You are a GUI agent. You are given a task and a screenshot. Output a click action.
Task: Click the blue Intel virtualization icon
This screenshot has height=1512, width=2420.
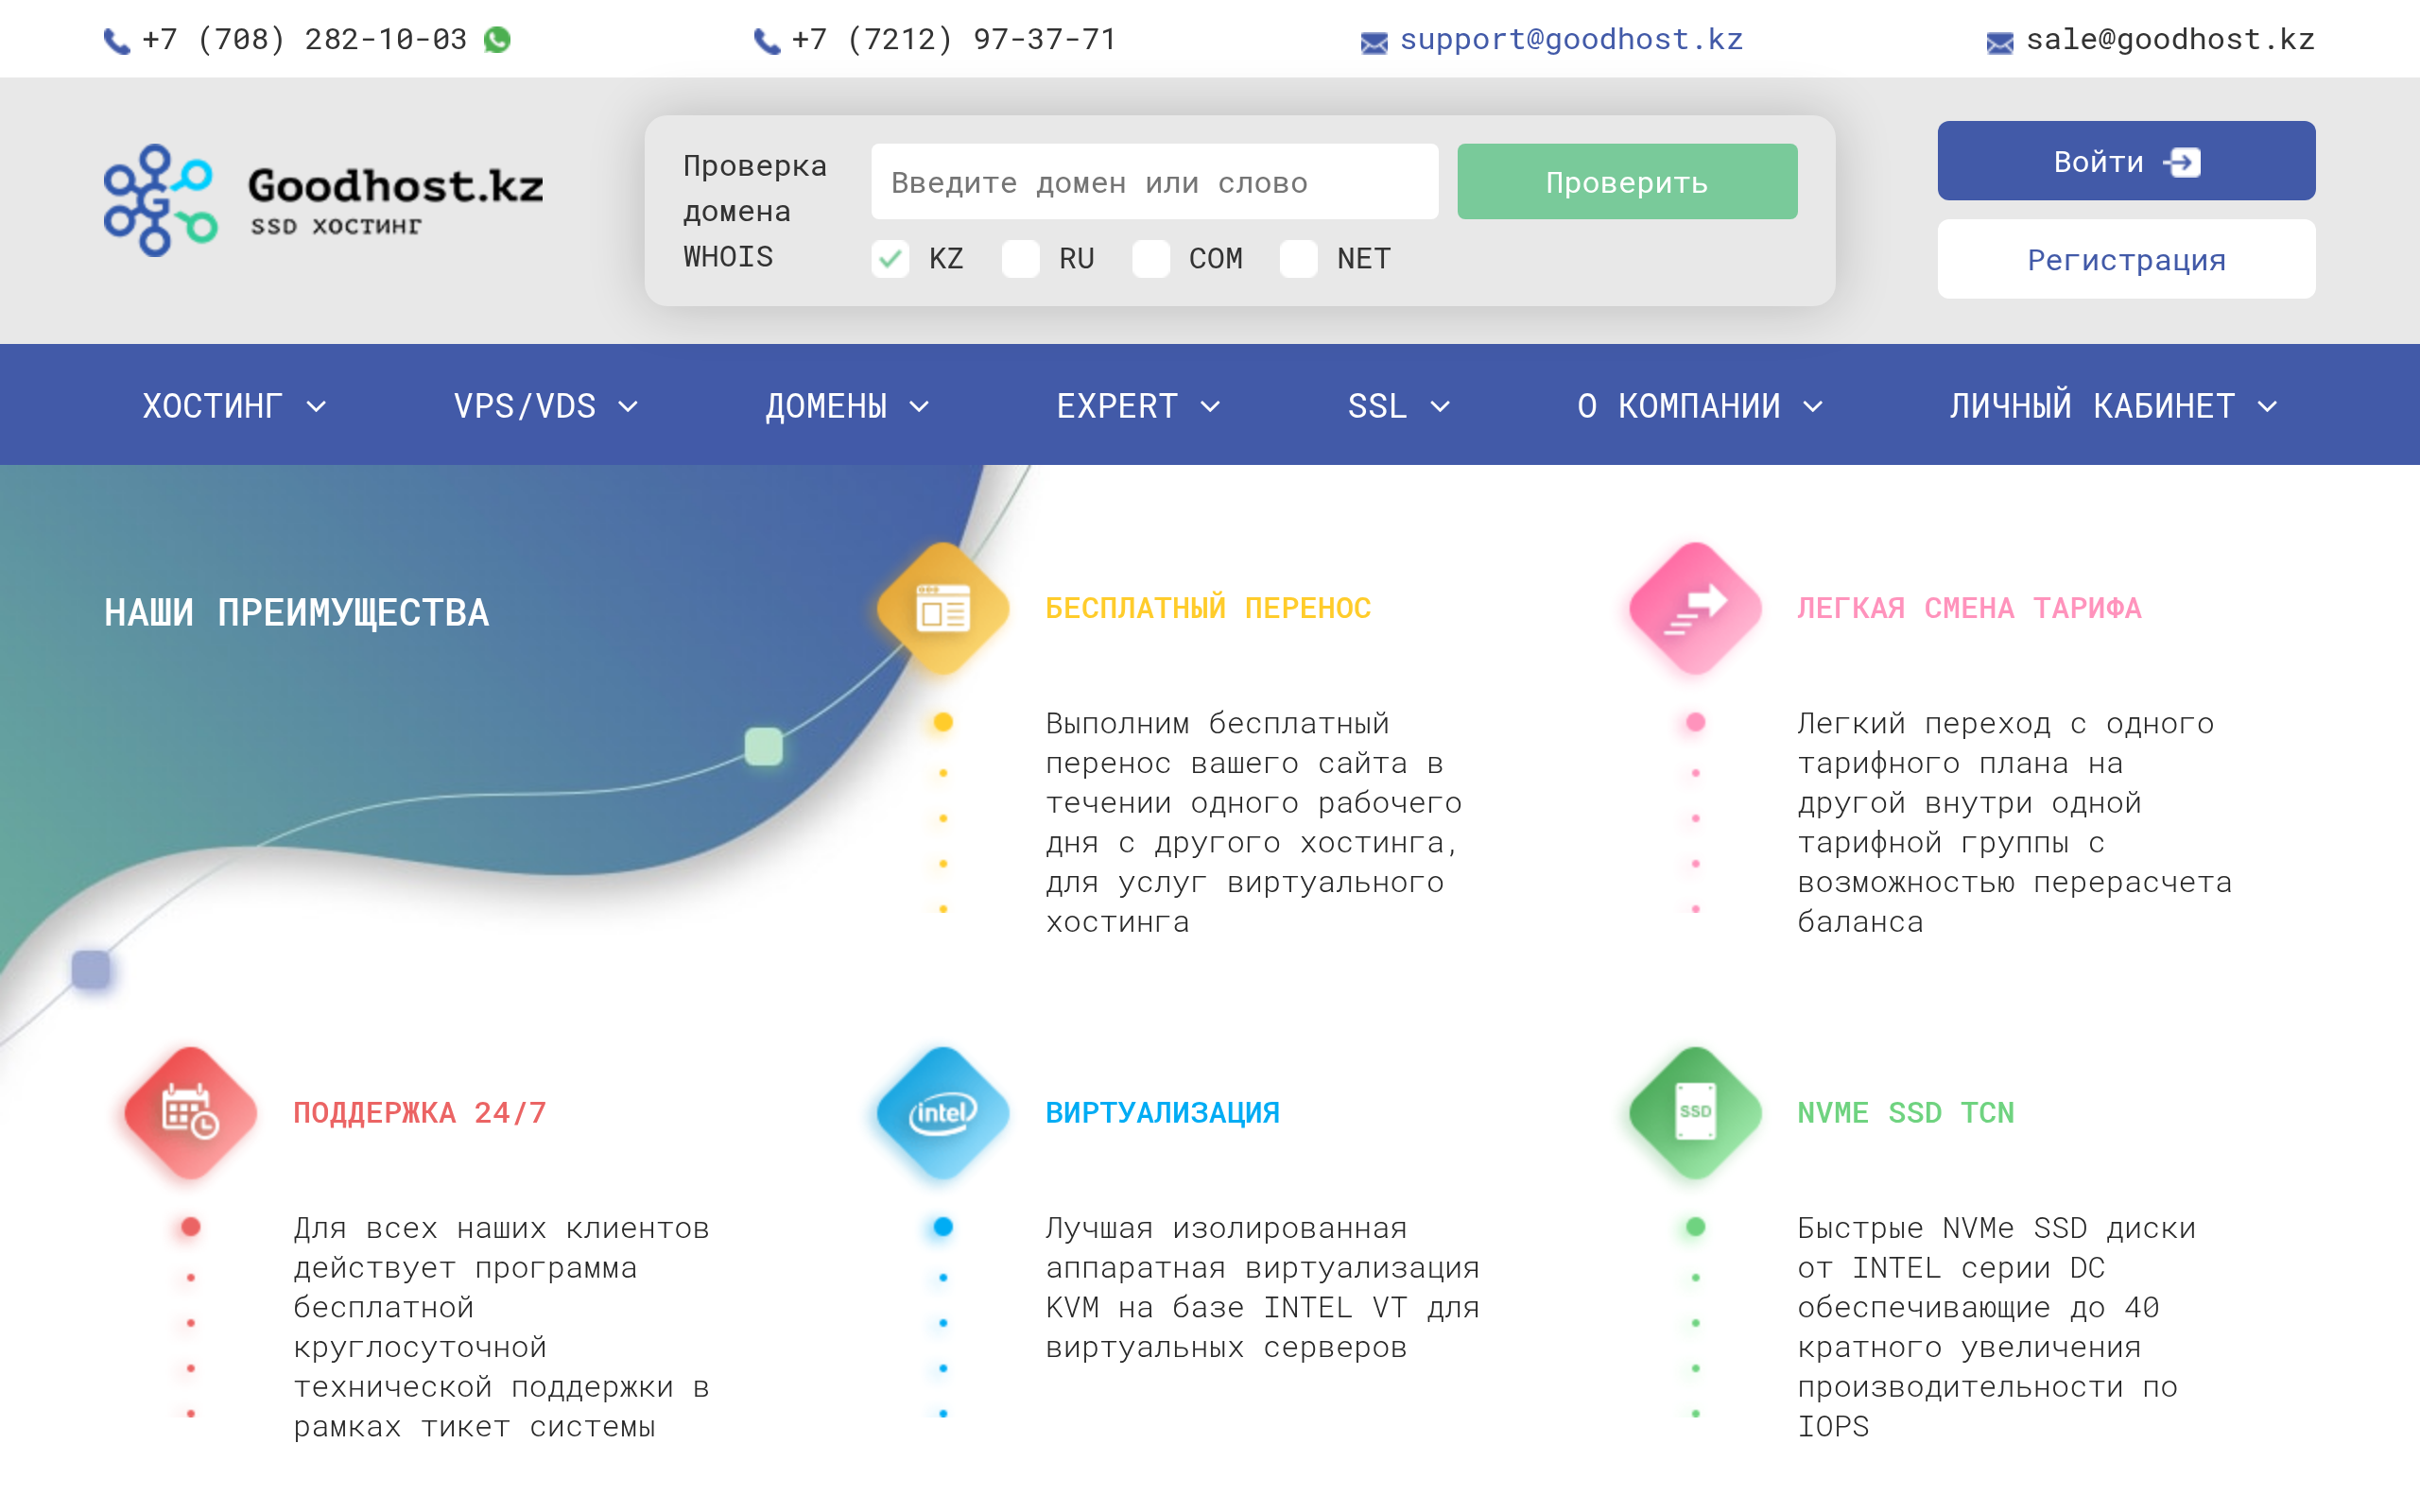[x=942, y=1112]
